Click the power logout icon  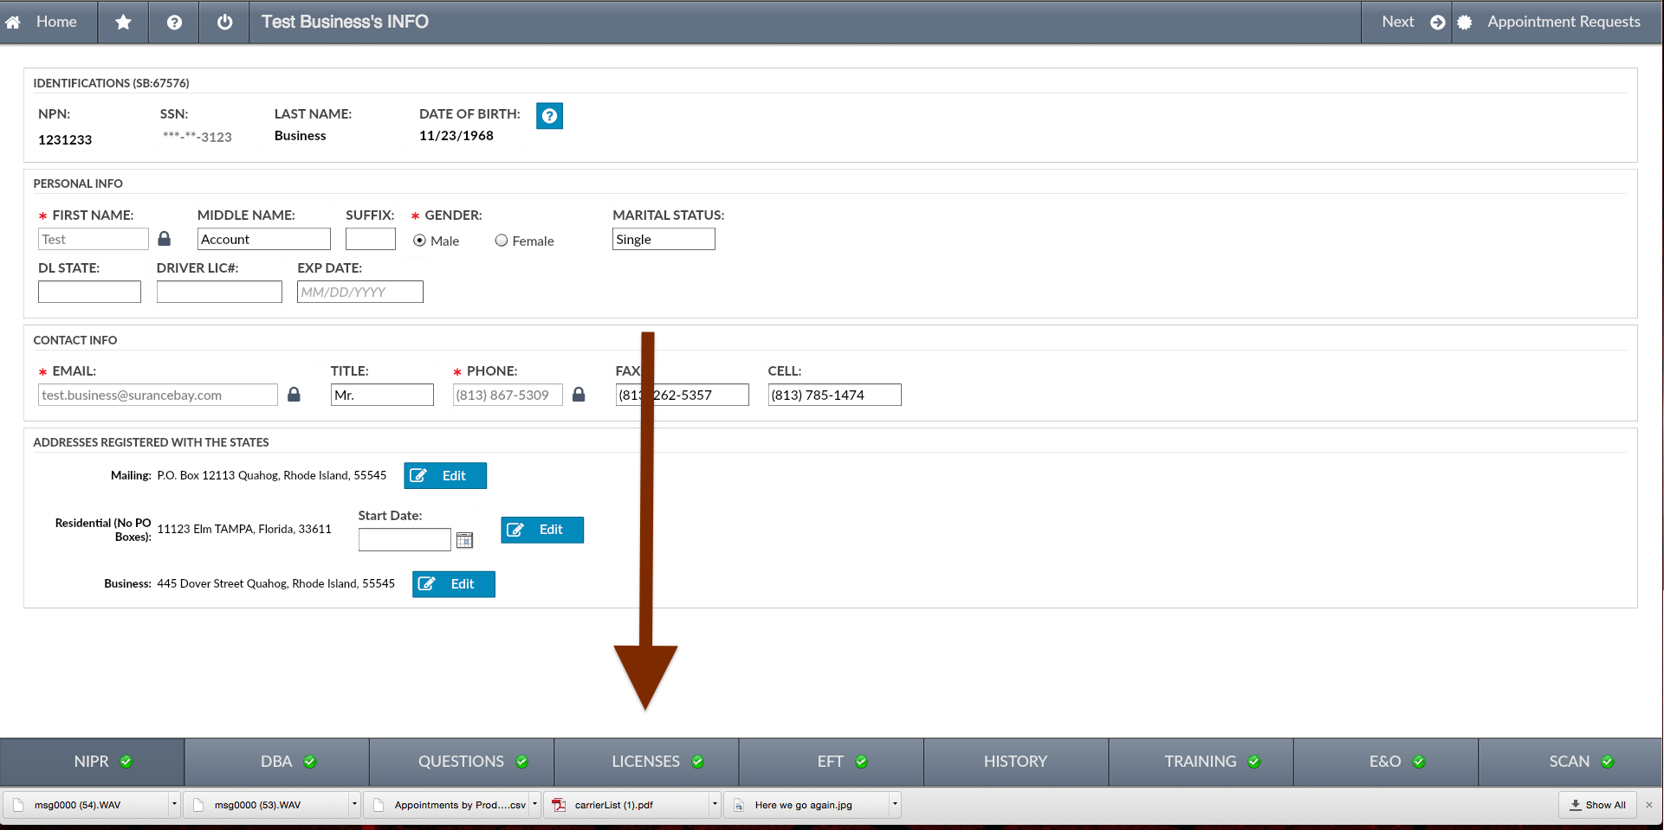coord(224,22)
